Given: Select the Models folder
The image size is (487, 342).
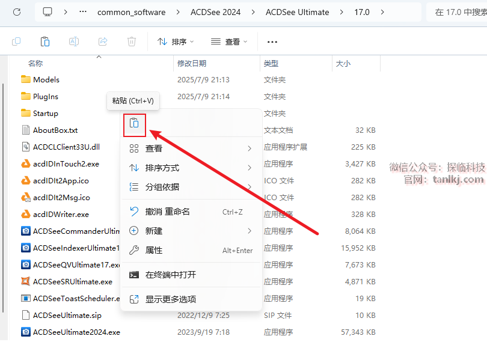Looking at the screenshot, I should [x=46, y=79].
